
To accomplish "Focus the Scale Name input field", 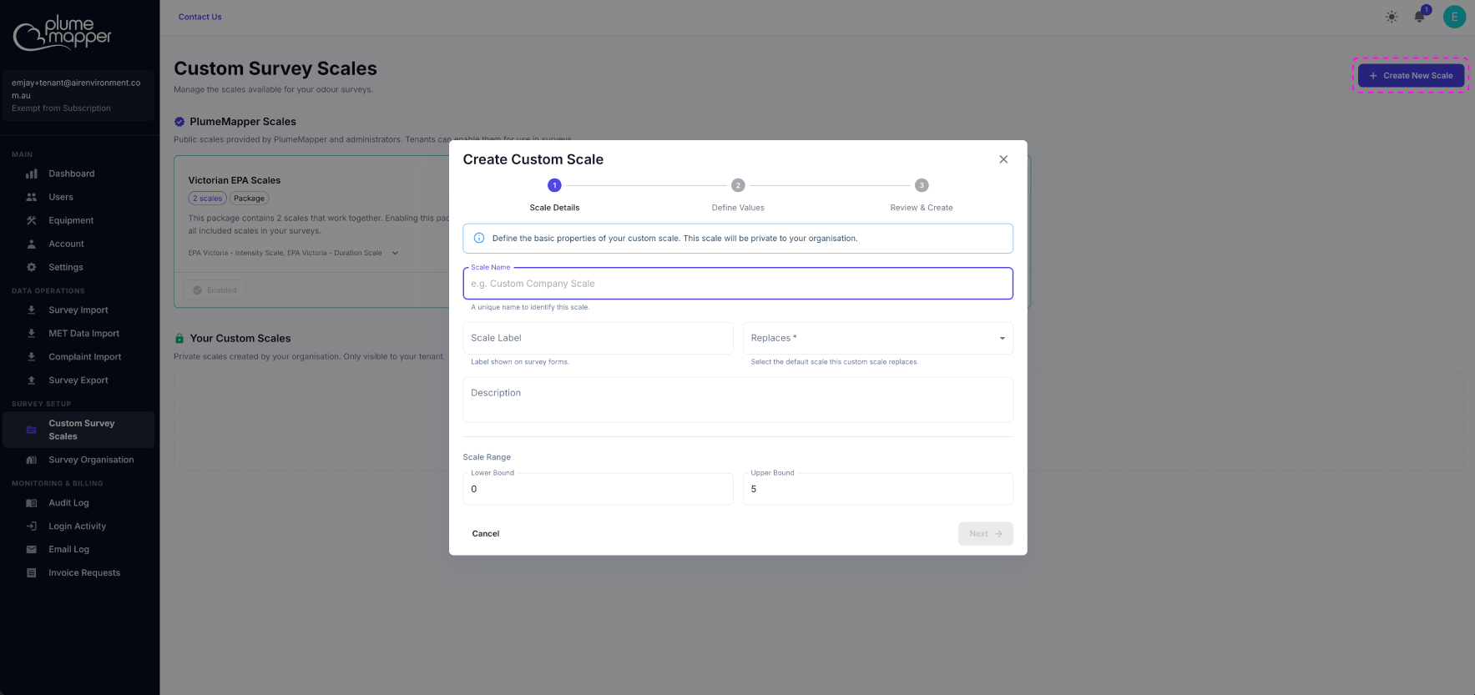I will [738, 284].
